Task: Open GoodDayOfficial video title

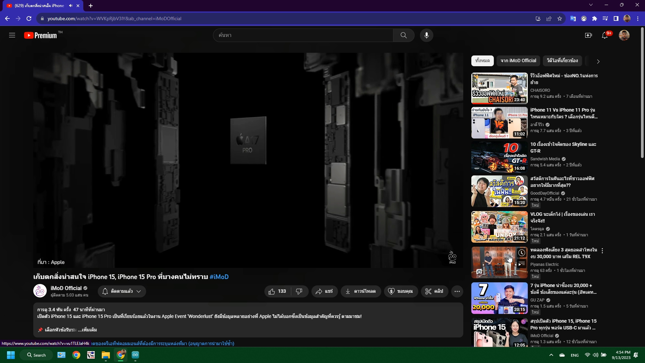Action: click(562, 182)
